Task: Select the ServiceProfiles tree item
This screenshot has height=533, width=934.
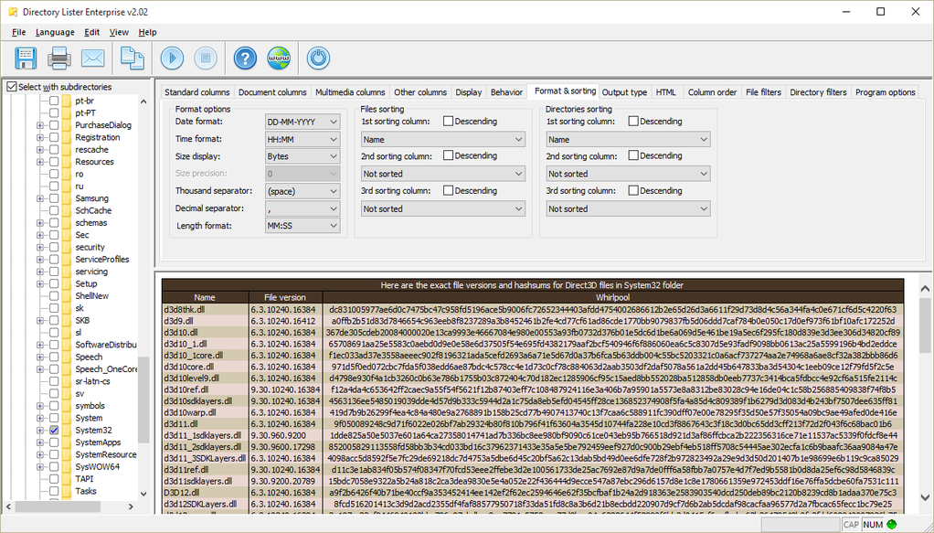Action: click(x=101, y=260)
